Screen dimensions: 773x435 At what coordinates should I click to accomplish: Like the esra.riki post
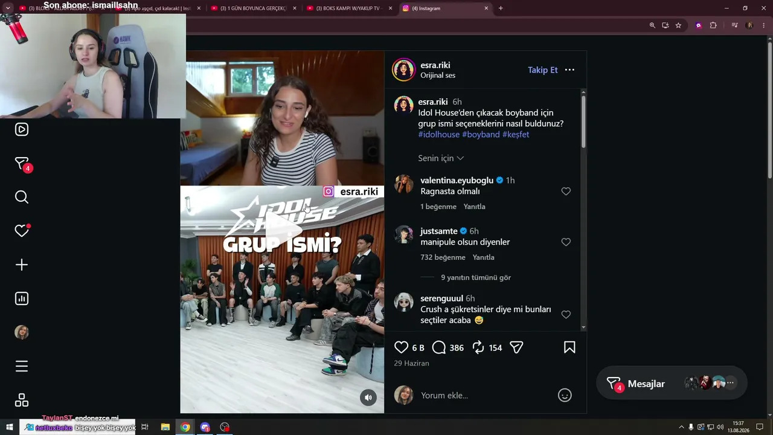402,347
